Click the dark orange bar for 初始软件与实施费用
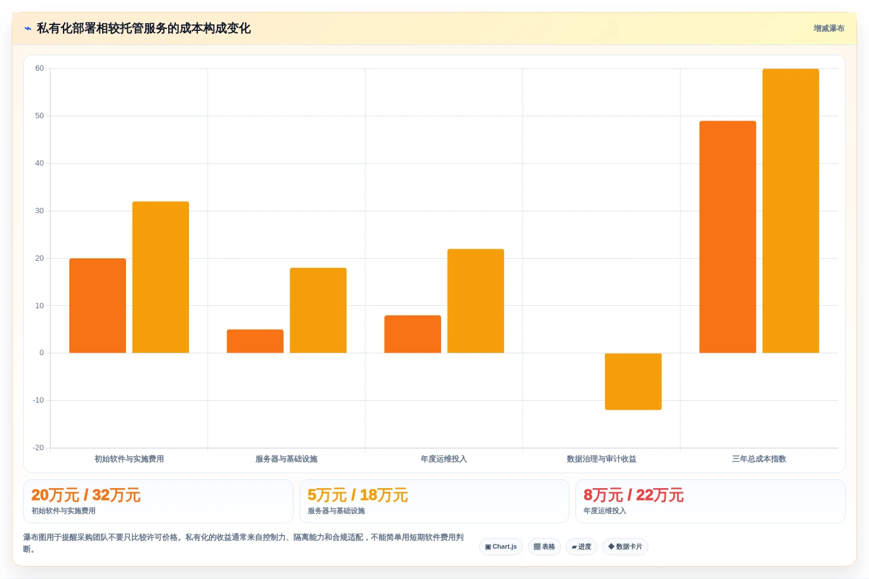 point(97,306)
